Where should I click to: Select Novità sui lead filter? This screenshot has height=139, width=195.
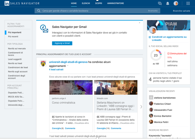point(15,63)
